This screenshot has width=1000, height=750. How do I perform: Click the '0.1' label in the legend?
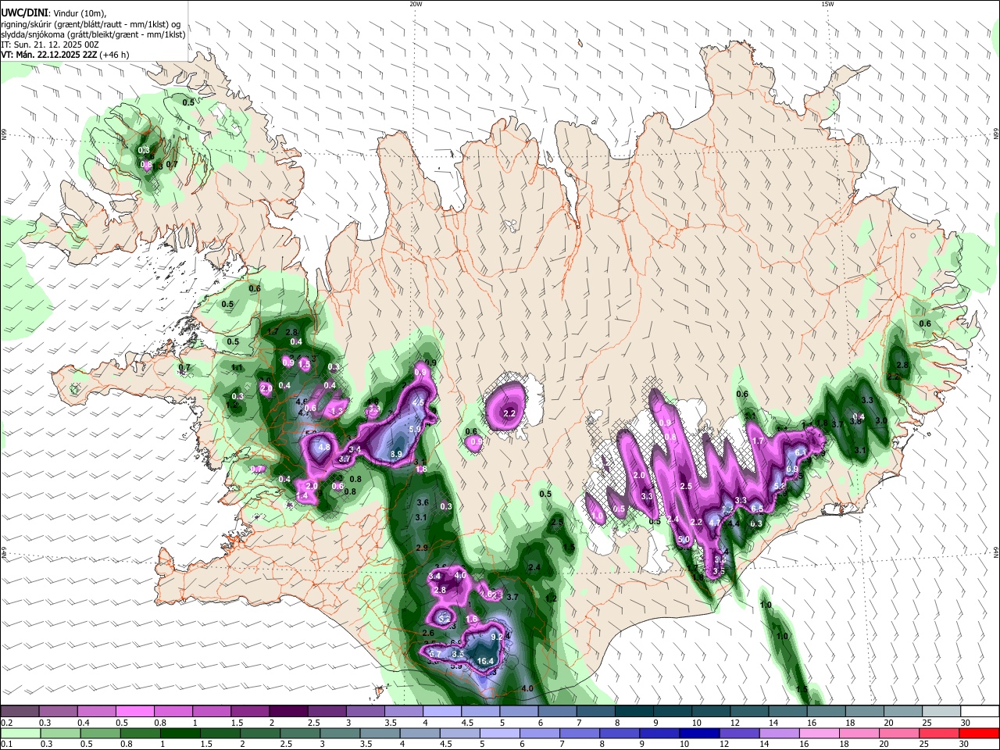(x=6, y=744)
